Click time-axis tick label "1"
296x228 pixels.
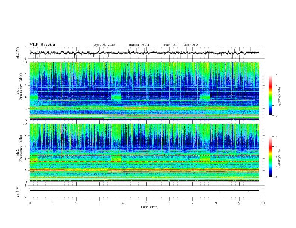(x=53, y=203)
